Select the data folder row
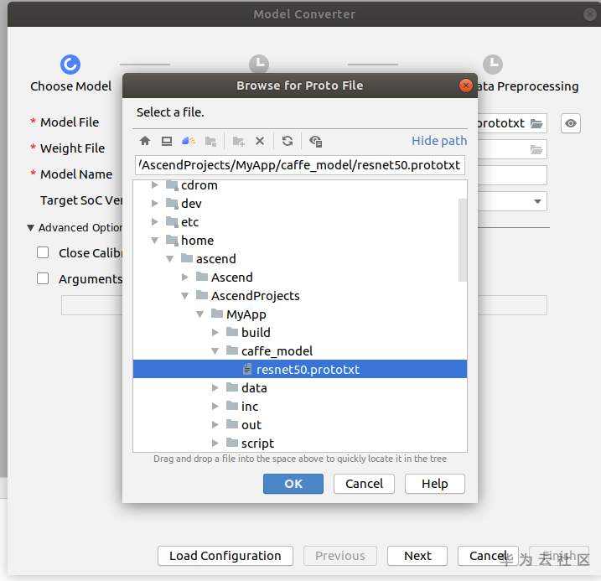The height and width of the screenshot is (581, 601). click(x=300, y=388)
